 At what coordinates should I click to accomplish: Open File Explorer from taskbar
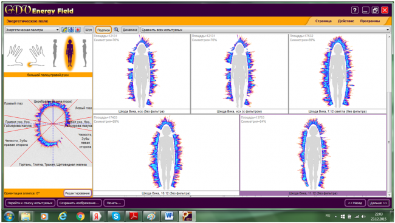pyautogui.click(x=26, y=216)
